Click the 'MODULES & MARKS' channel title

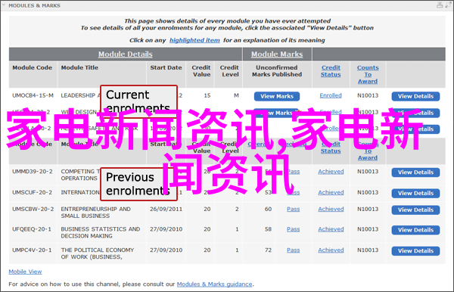coord(35,5)
